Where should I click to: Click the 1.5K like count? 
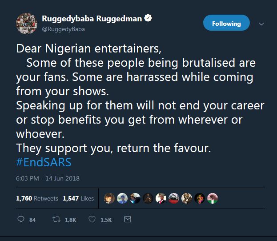(107, 220)
